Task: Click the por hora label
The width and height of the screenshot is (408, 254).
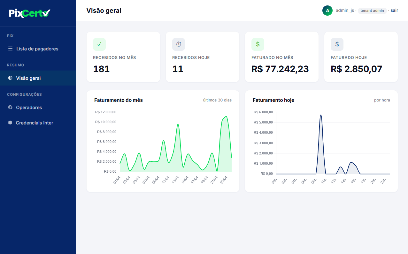Action: [382, 100]
